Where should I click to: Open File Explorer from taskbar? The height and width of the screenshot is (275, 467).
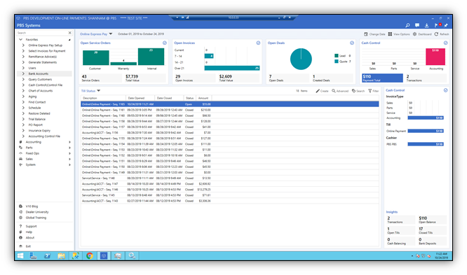point(61,255)
